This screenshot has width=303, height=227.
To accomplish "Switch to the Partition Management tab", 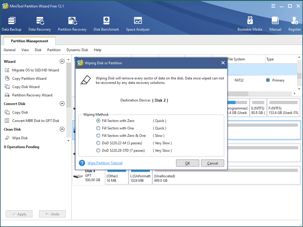I will 29,41.
